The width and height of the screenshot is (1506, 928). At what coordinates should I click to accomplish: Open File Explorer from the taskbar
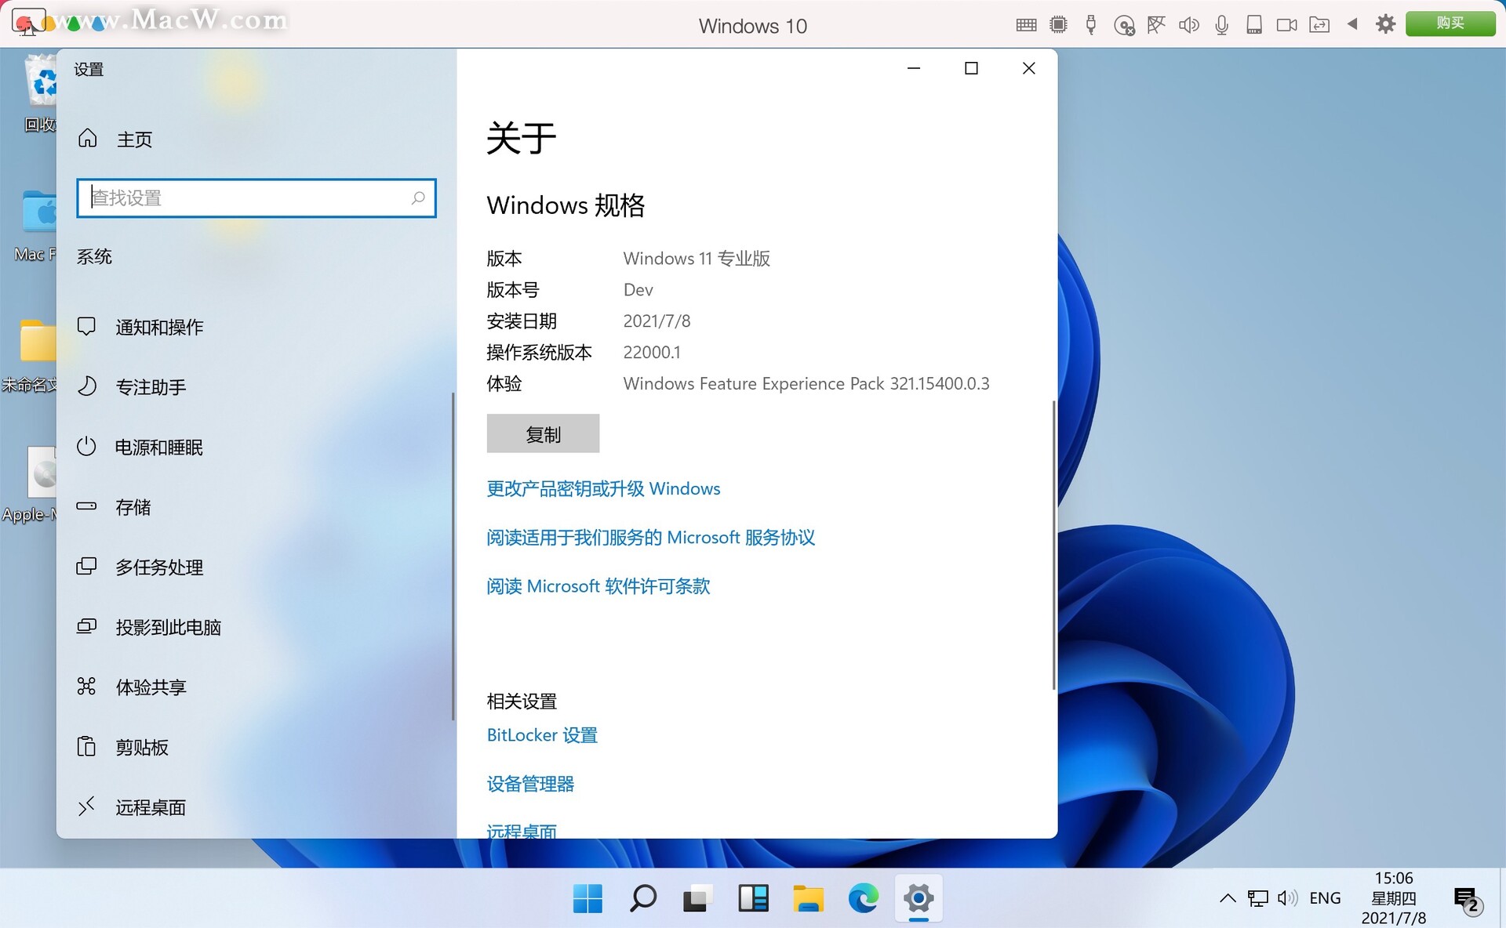pos(808,898)
